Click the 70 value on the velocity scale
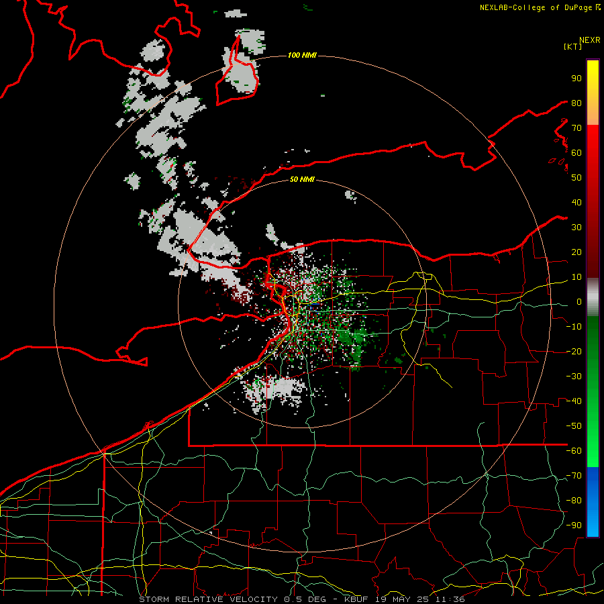This screenshot has width=604, height=604. pyautogui.click(x=576, y=128)
